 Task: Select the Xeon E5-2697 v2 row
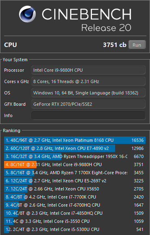(x=75, y=181)
